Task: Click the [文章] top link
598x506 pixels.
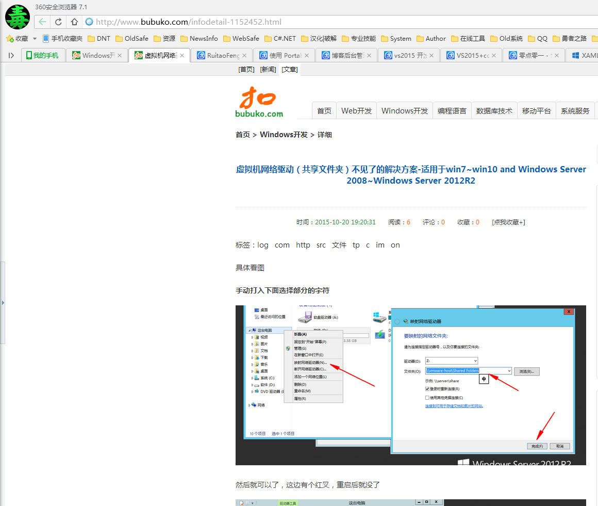Action: [290, 70]
